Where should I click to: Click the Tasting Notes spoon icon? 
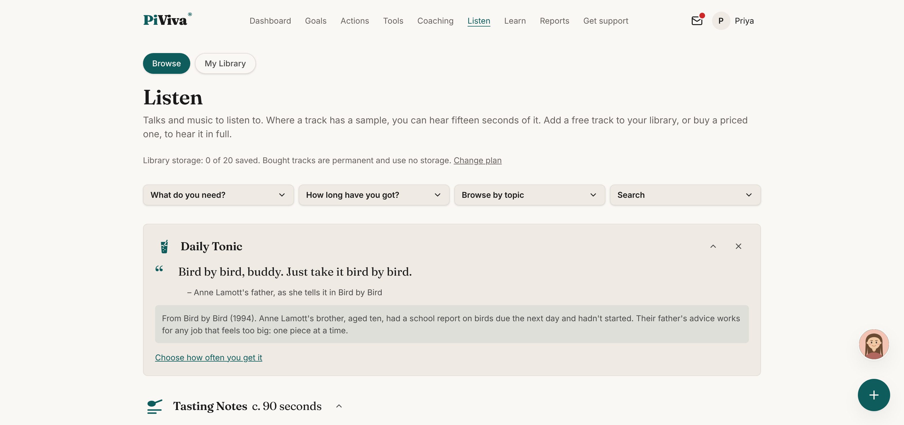pos(155,406)
